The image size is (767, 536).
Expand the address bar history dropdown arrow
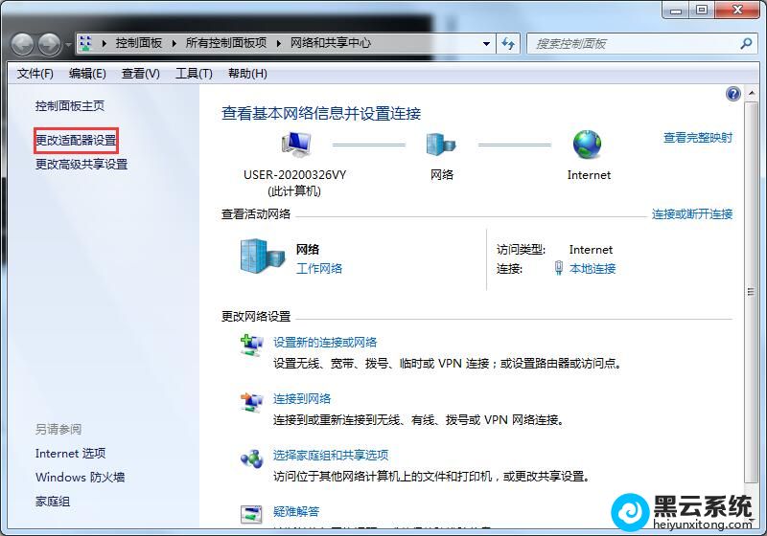tap(486, 43)
